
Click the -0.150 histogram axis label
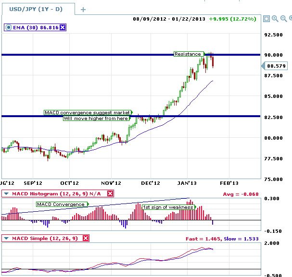[273, 231]
